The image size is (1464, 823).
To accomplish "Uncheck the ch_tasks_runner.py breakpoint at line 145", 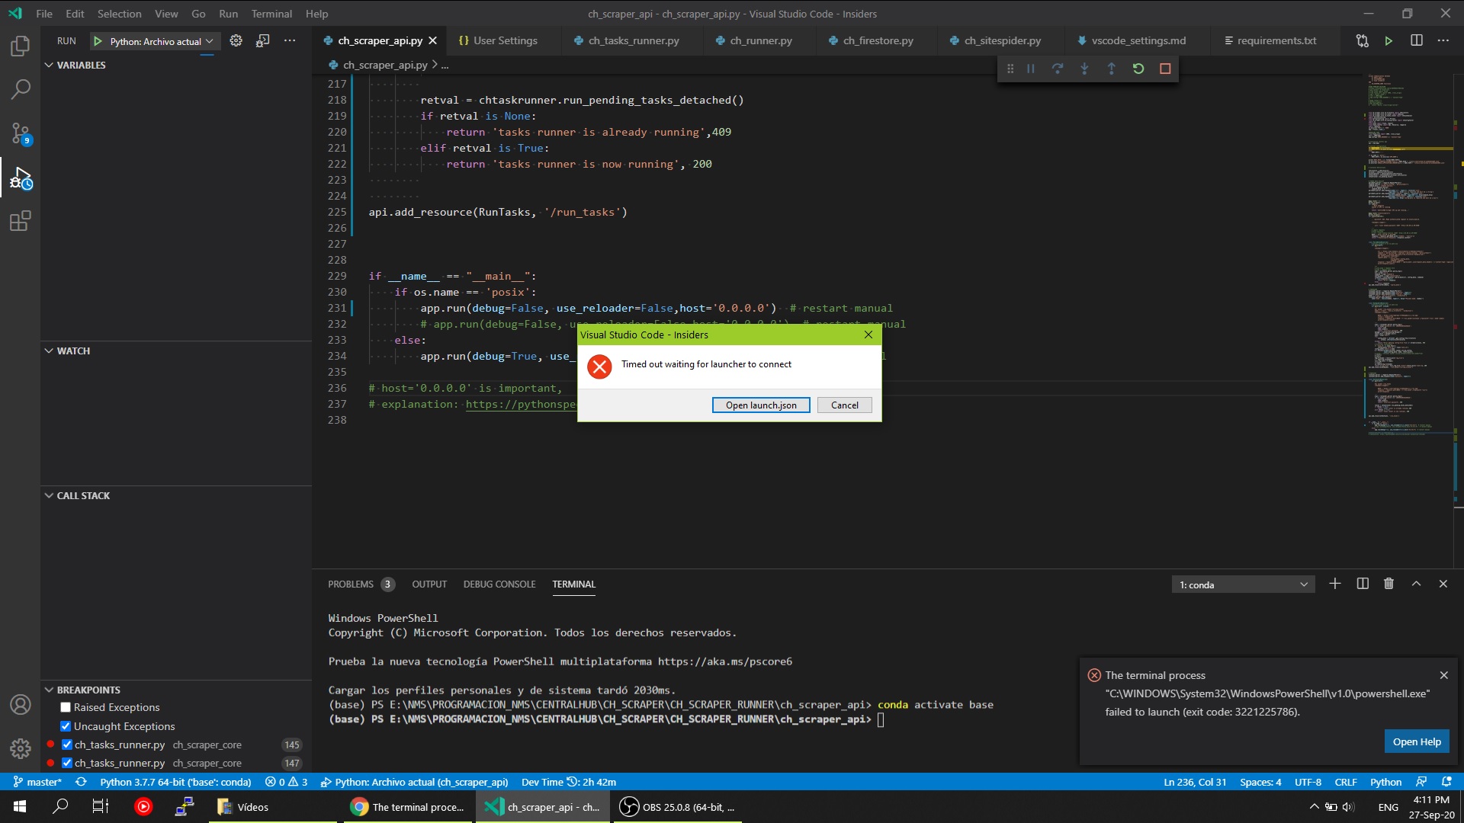I will coord(66,745).
